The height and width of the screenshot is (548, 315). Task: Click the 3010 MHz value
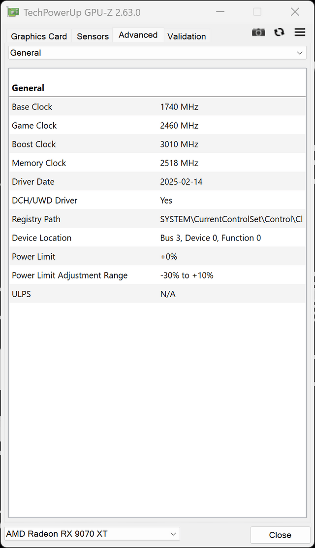point(179,144)
